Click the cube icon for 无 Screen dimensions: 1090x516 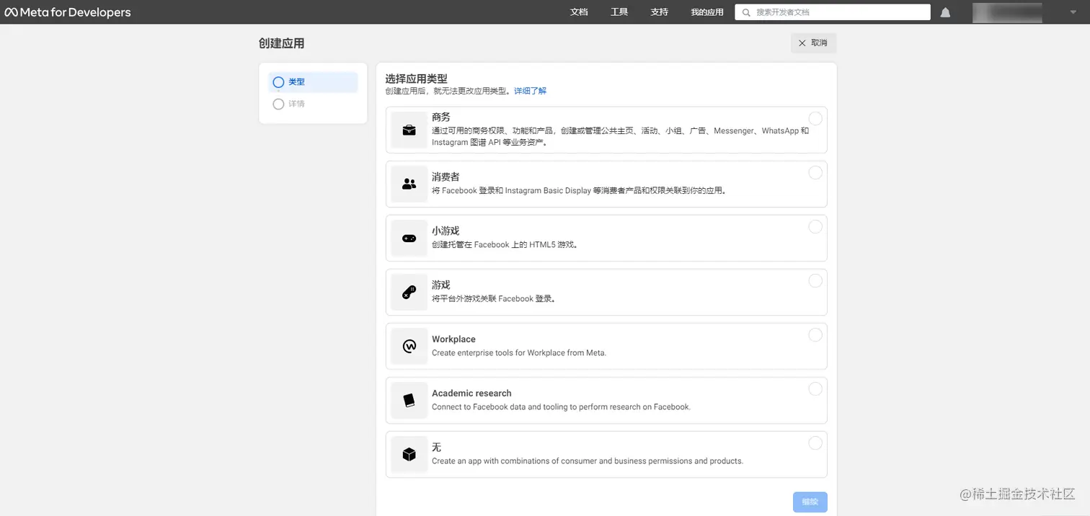(409, 454)
